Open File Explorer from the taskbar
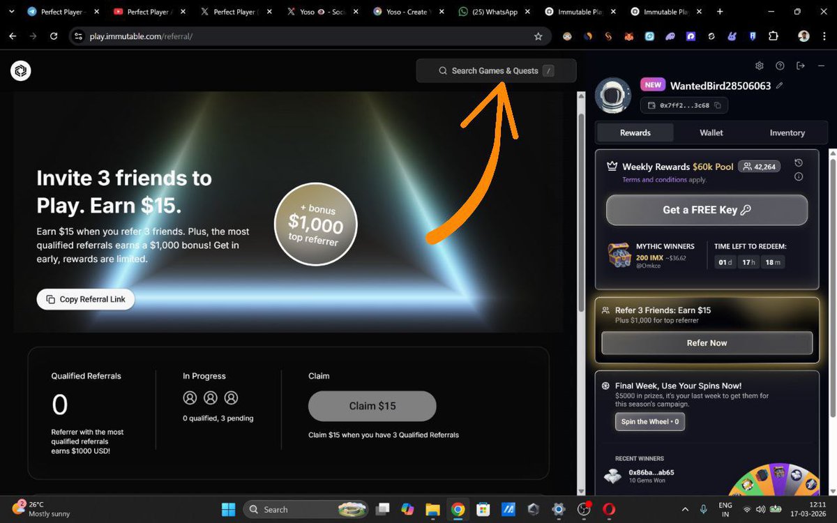 point(432,509)
